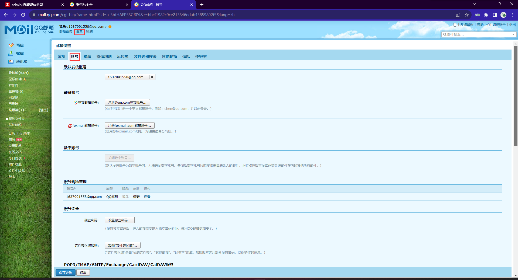Switch to the 账号与安全 browser tab
The width and height of the screenshot is (518, 280).
(98, 5)
